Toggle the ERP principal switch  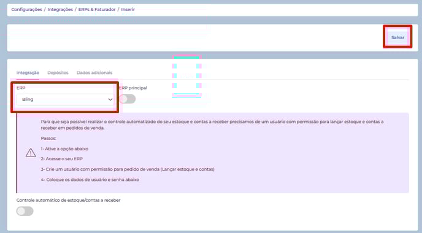[128, 99]
